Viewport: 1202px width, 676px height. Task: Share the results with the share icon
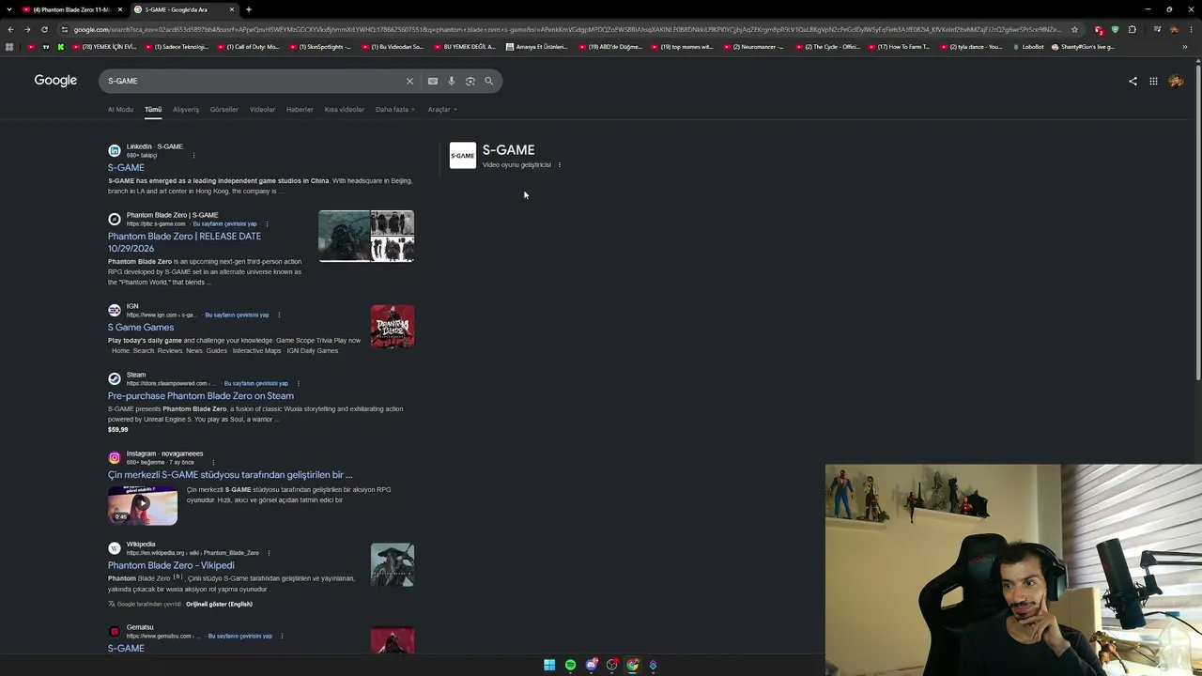[x=1133, y=81]
